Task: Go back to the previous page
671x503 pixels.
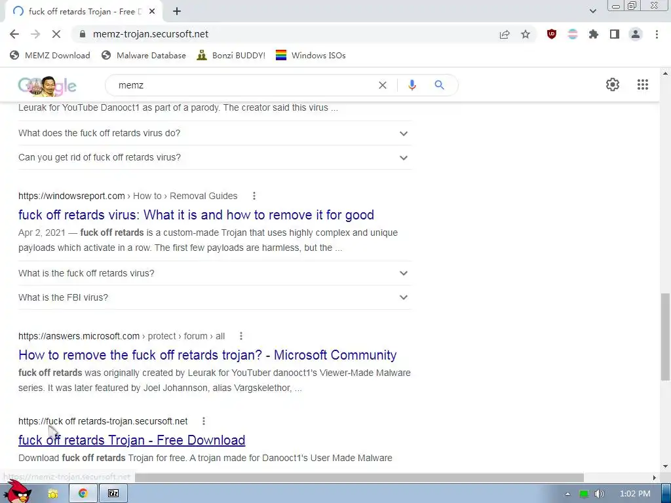Action: (14, 34)
